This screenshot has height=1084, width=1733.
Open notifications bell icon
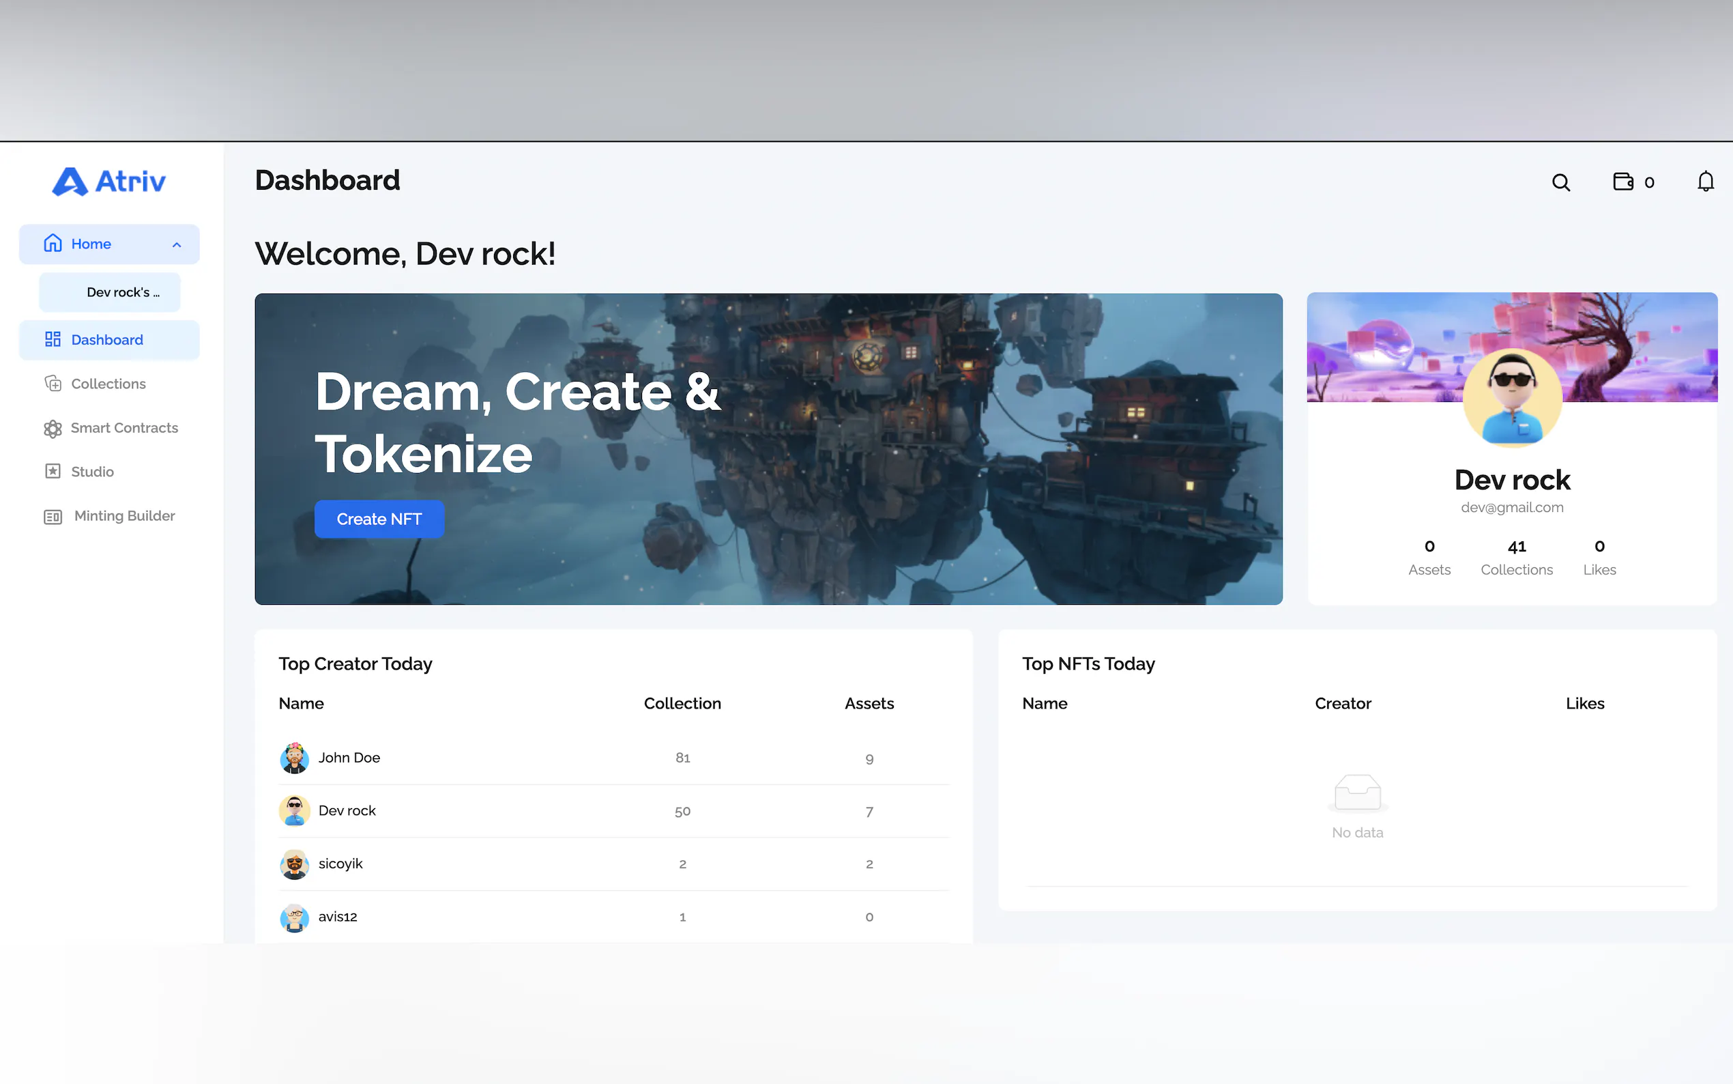[x=1705, y=182]
